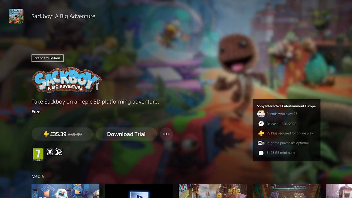Click the clock icon beside the release date
Viewport: 352px width, 198px height.
261,124
